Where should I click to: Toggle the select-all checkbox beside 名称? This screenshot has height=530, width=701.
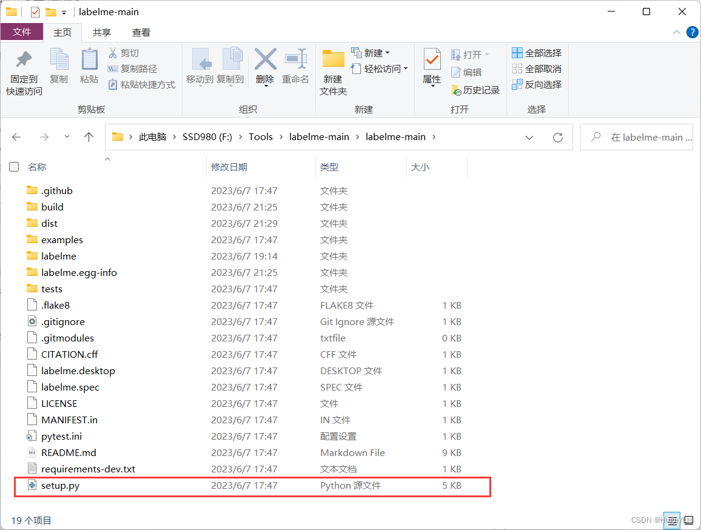tap(15, 167)
